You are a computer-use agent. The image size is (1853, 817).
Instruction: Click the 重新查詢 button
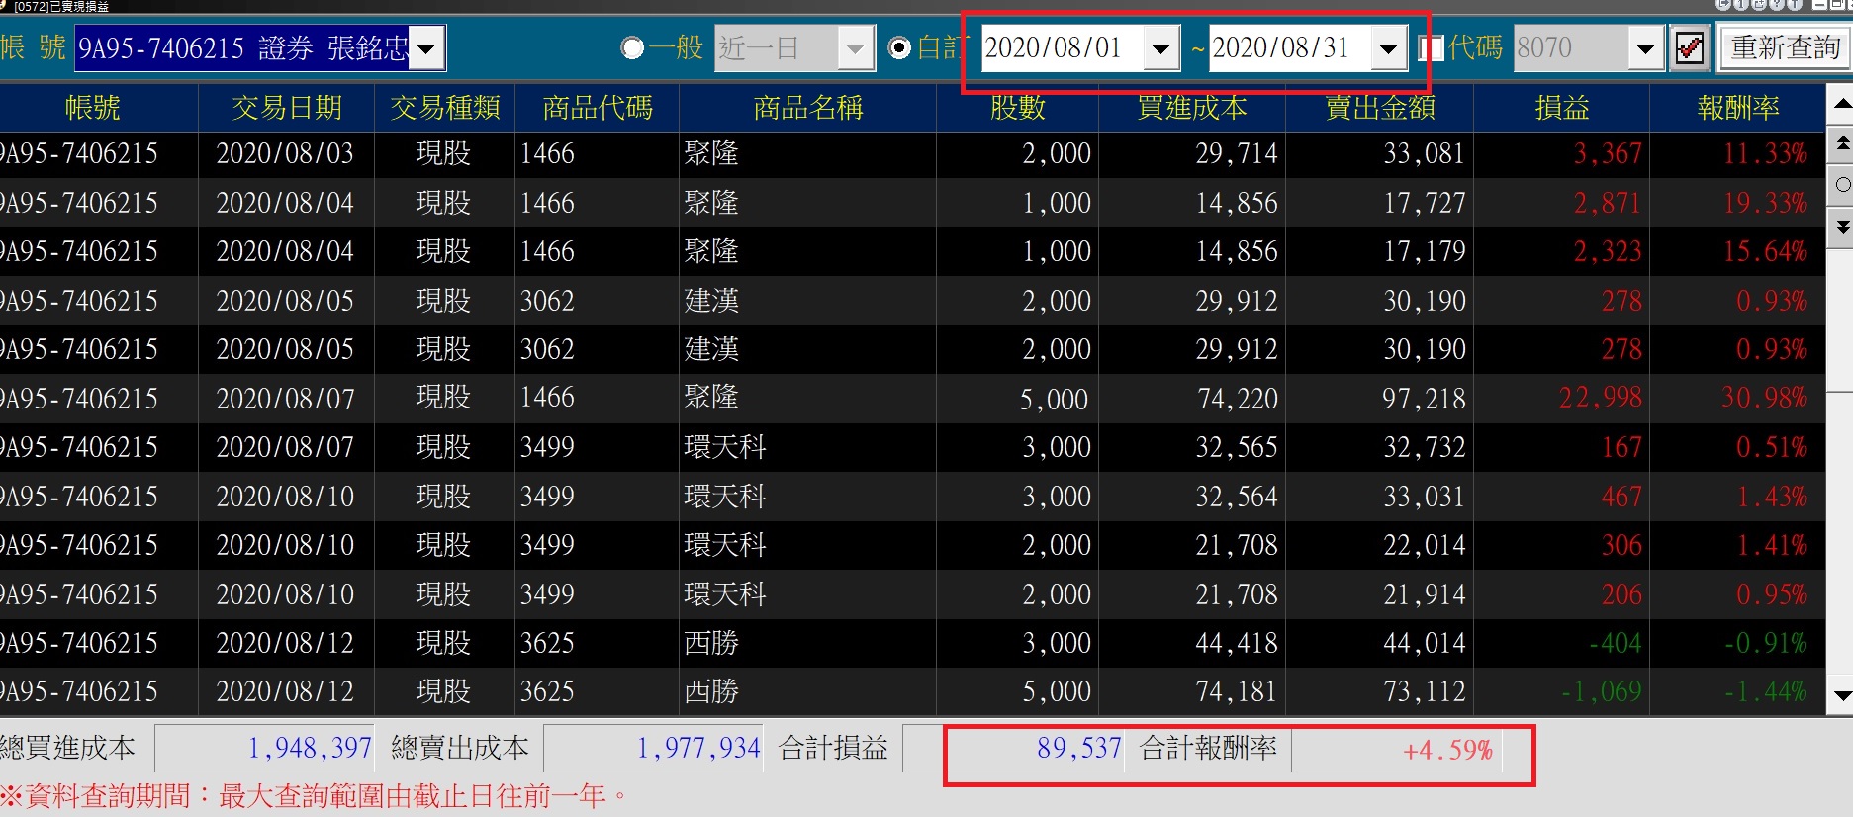click(1786, 47)
